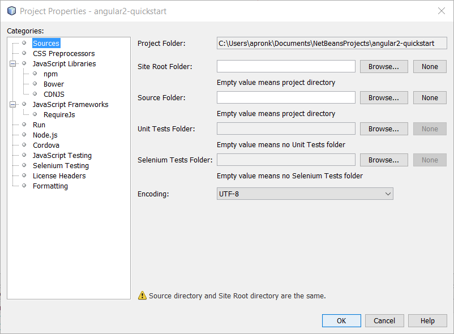Click None next to Site Root Folder

(x=429, y=66)
